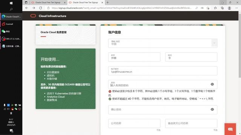Show password in the 确认密码 field

click(x=212, y=109)
